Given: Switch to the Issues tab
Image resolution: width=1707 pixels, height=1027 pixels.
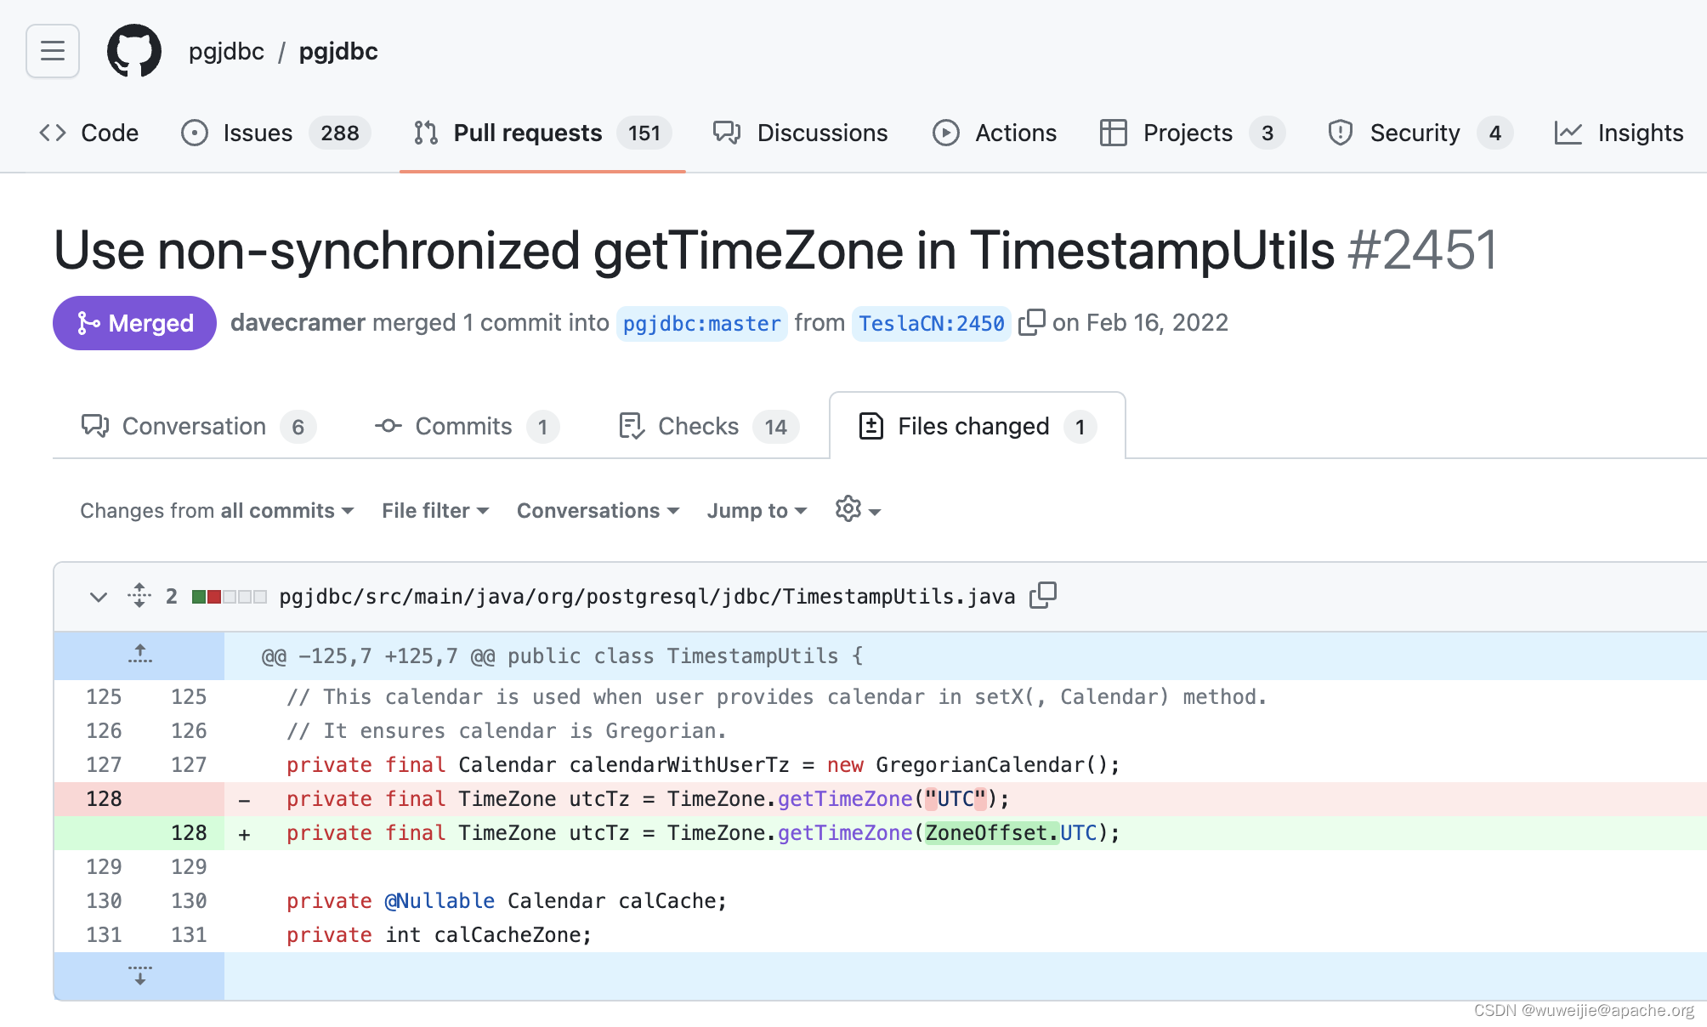Looking at the screenshot, I should coord(275,133).
